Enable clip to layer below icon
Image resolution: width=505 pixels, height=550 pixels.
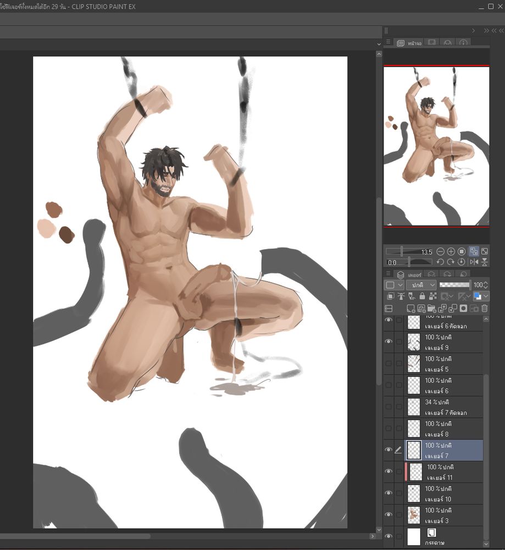pyautogui.click(x=390, y=296)
